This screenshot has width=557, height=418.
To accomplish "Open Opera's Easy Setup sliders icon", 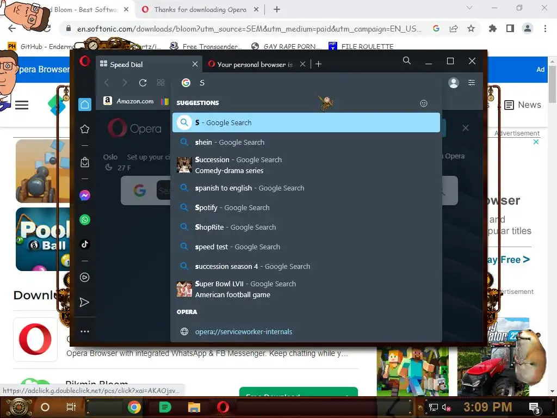I will (x=472, y=83).
